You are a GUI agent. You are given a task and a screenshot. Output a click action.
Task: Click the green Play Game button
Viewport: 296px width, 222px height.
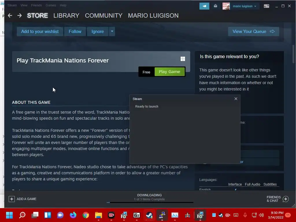(169, 72)
